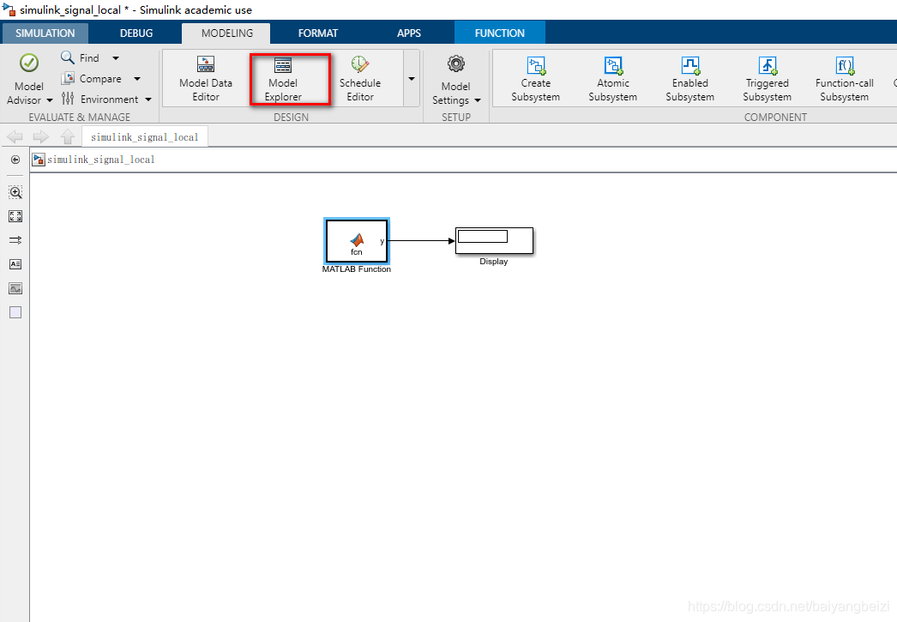Expand the Design gallery dropdown

tap(412, 78)
